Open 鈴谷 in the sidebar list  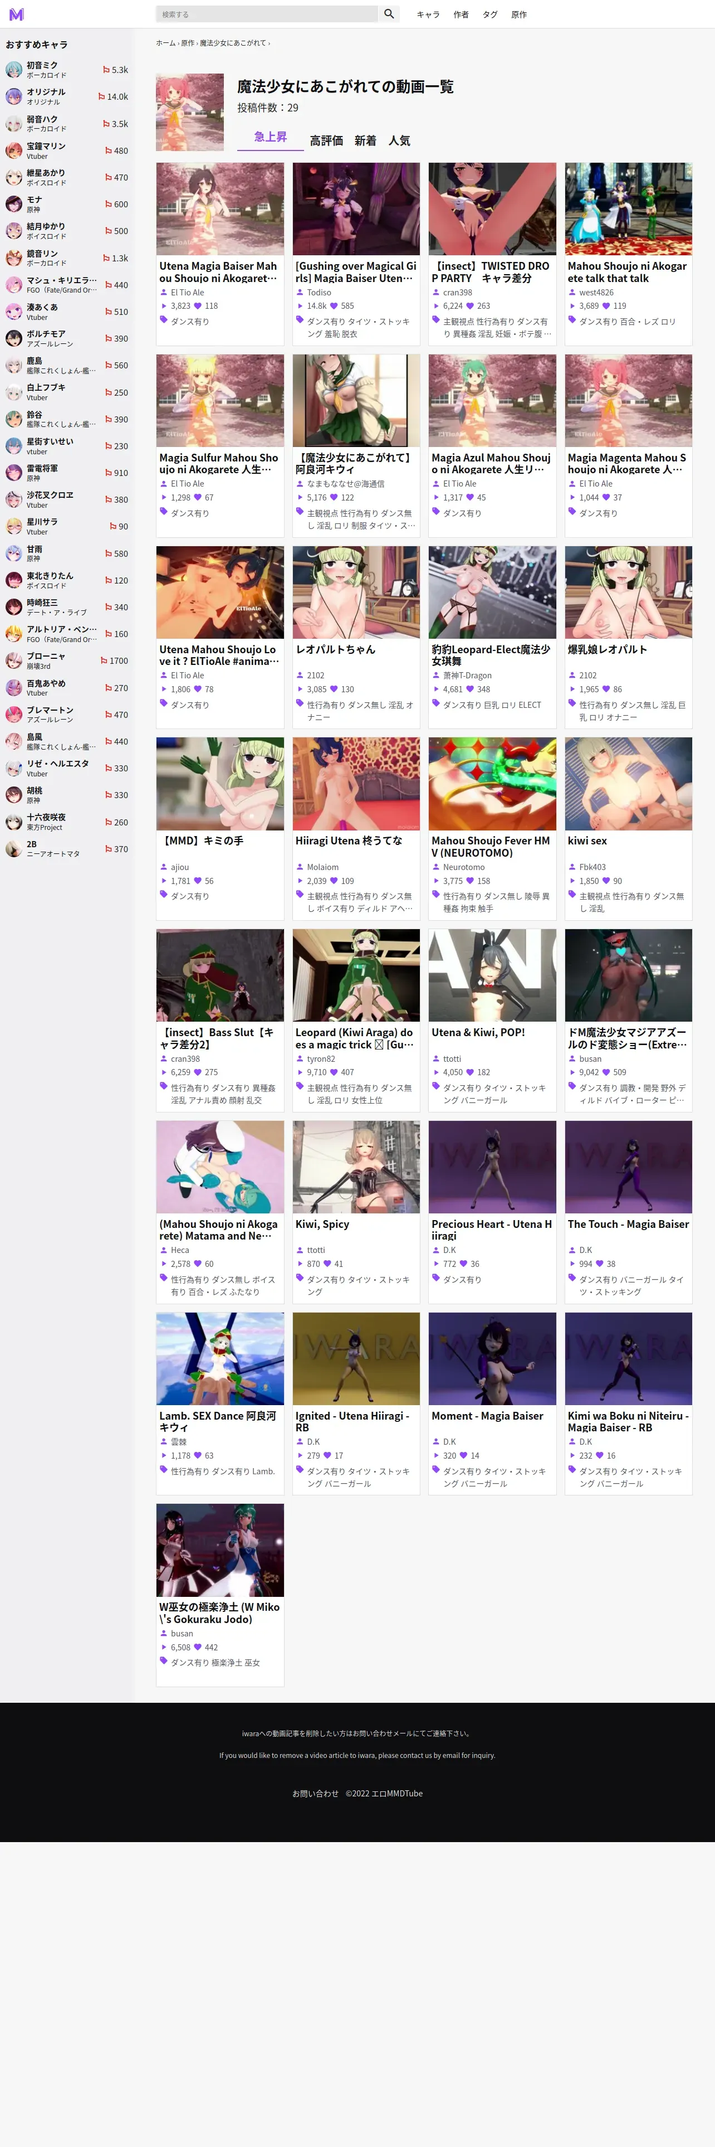pos(67,419)
